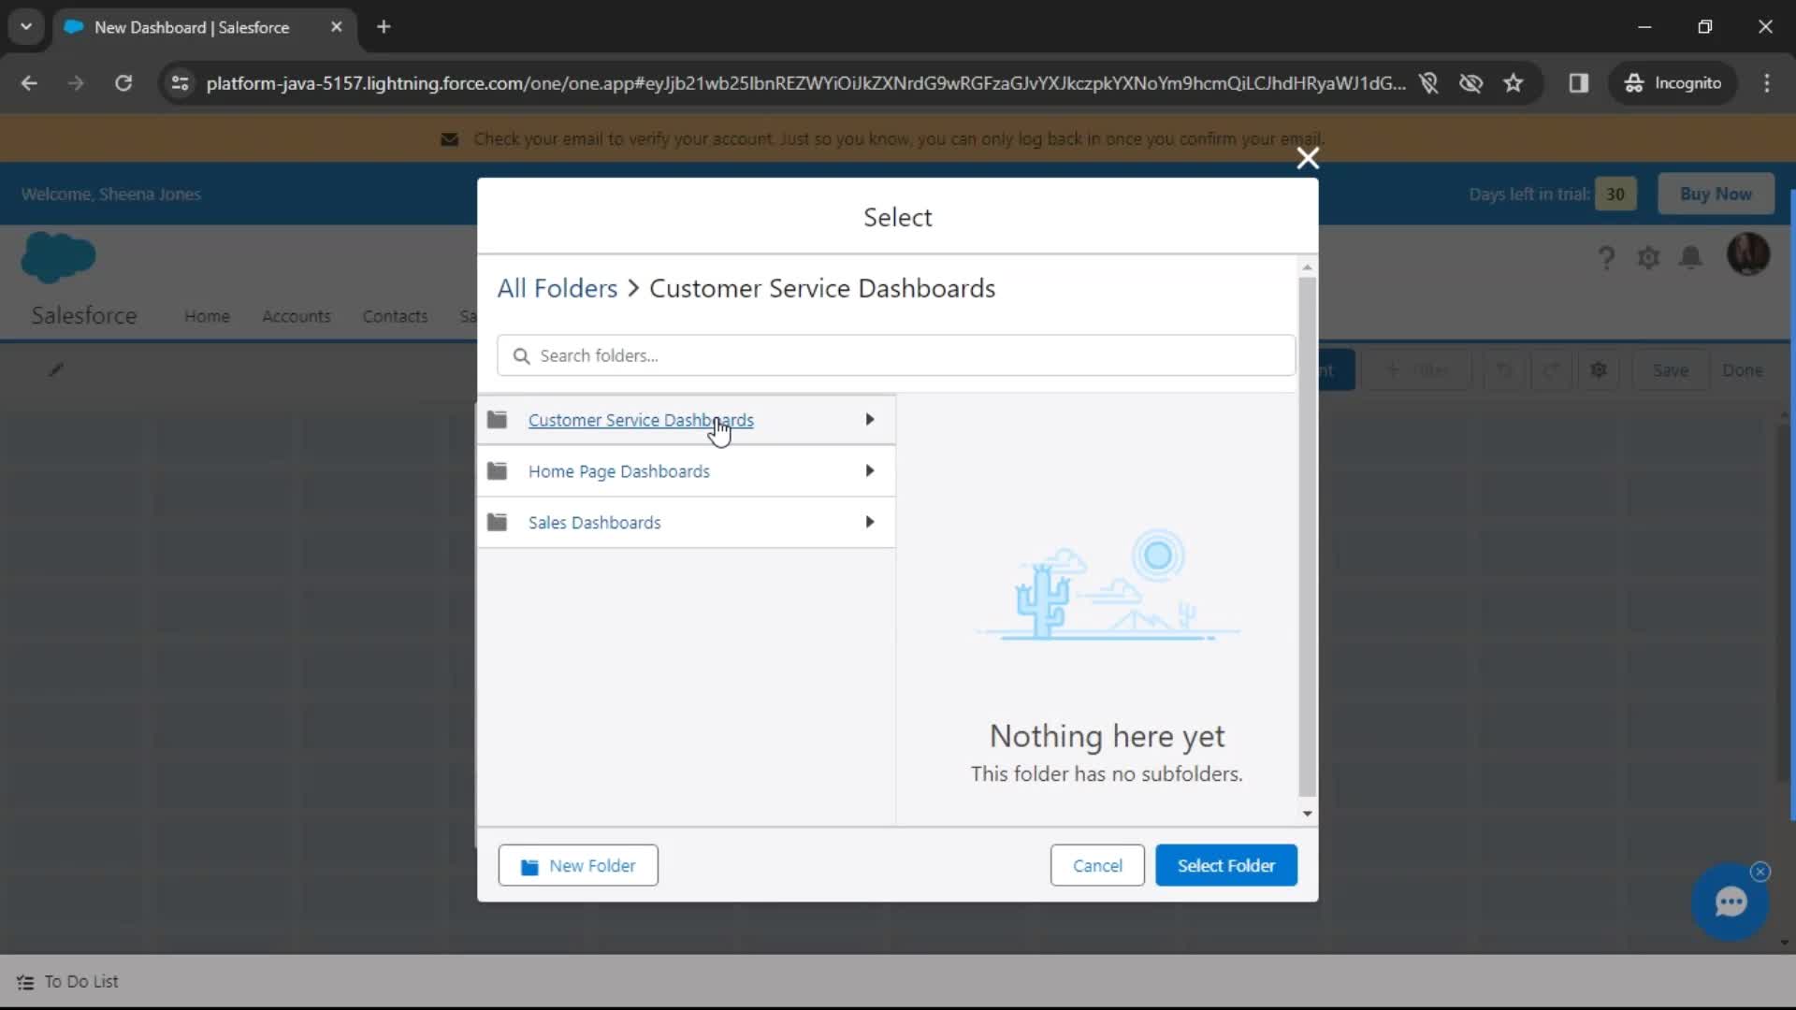
Task: Open the To Do List utility bar item
Action: pos(67,981)
